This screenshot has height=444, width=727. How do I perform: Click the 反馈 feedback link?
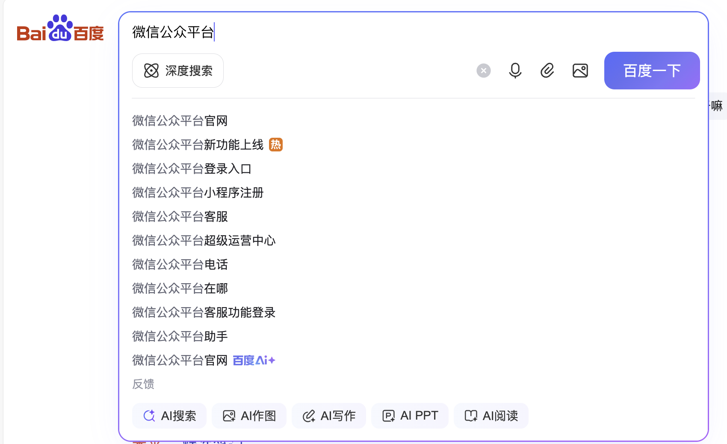pyautogui.click(x=143, y=384)
